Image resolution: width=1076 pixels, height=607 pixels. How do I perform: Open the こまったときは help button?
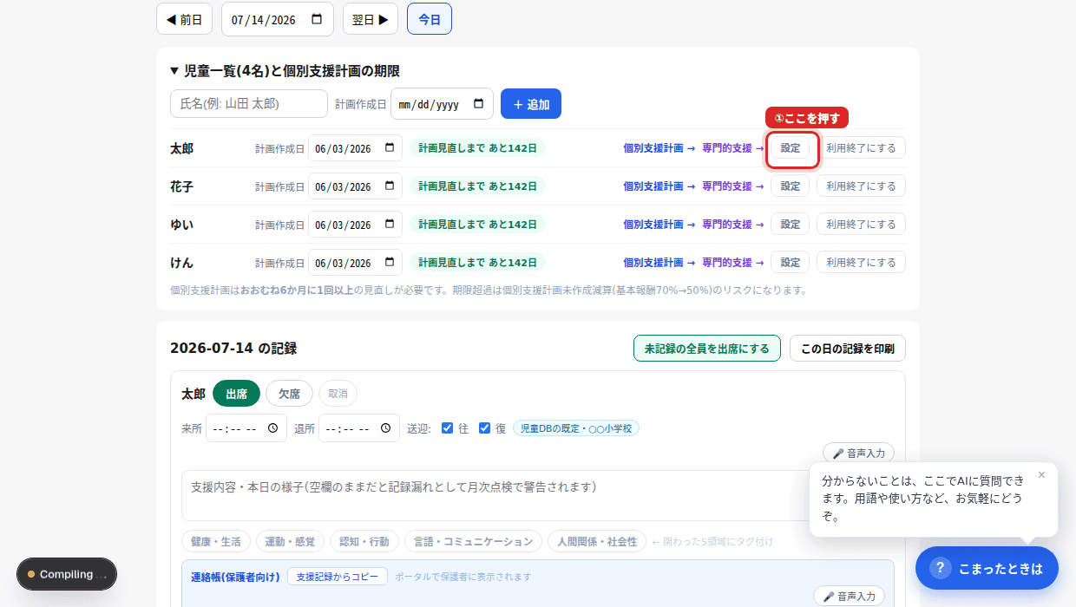pos(987,568)
